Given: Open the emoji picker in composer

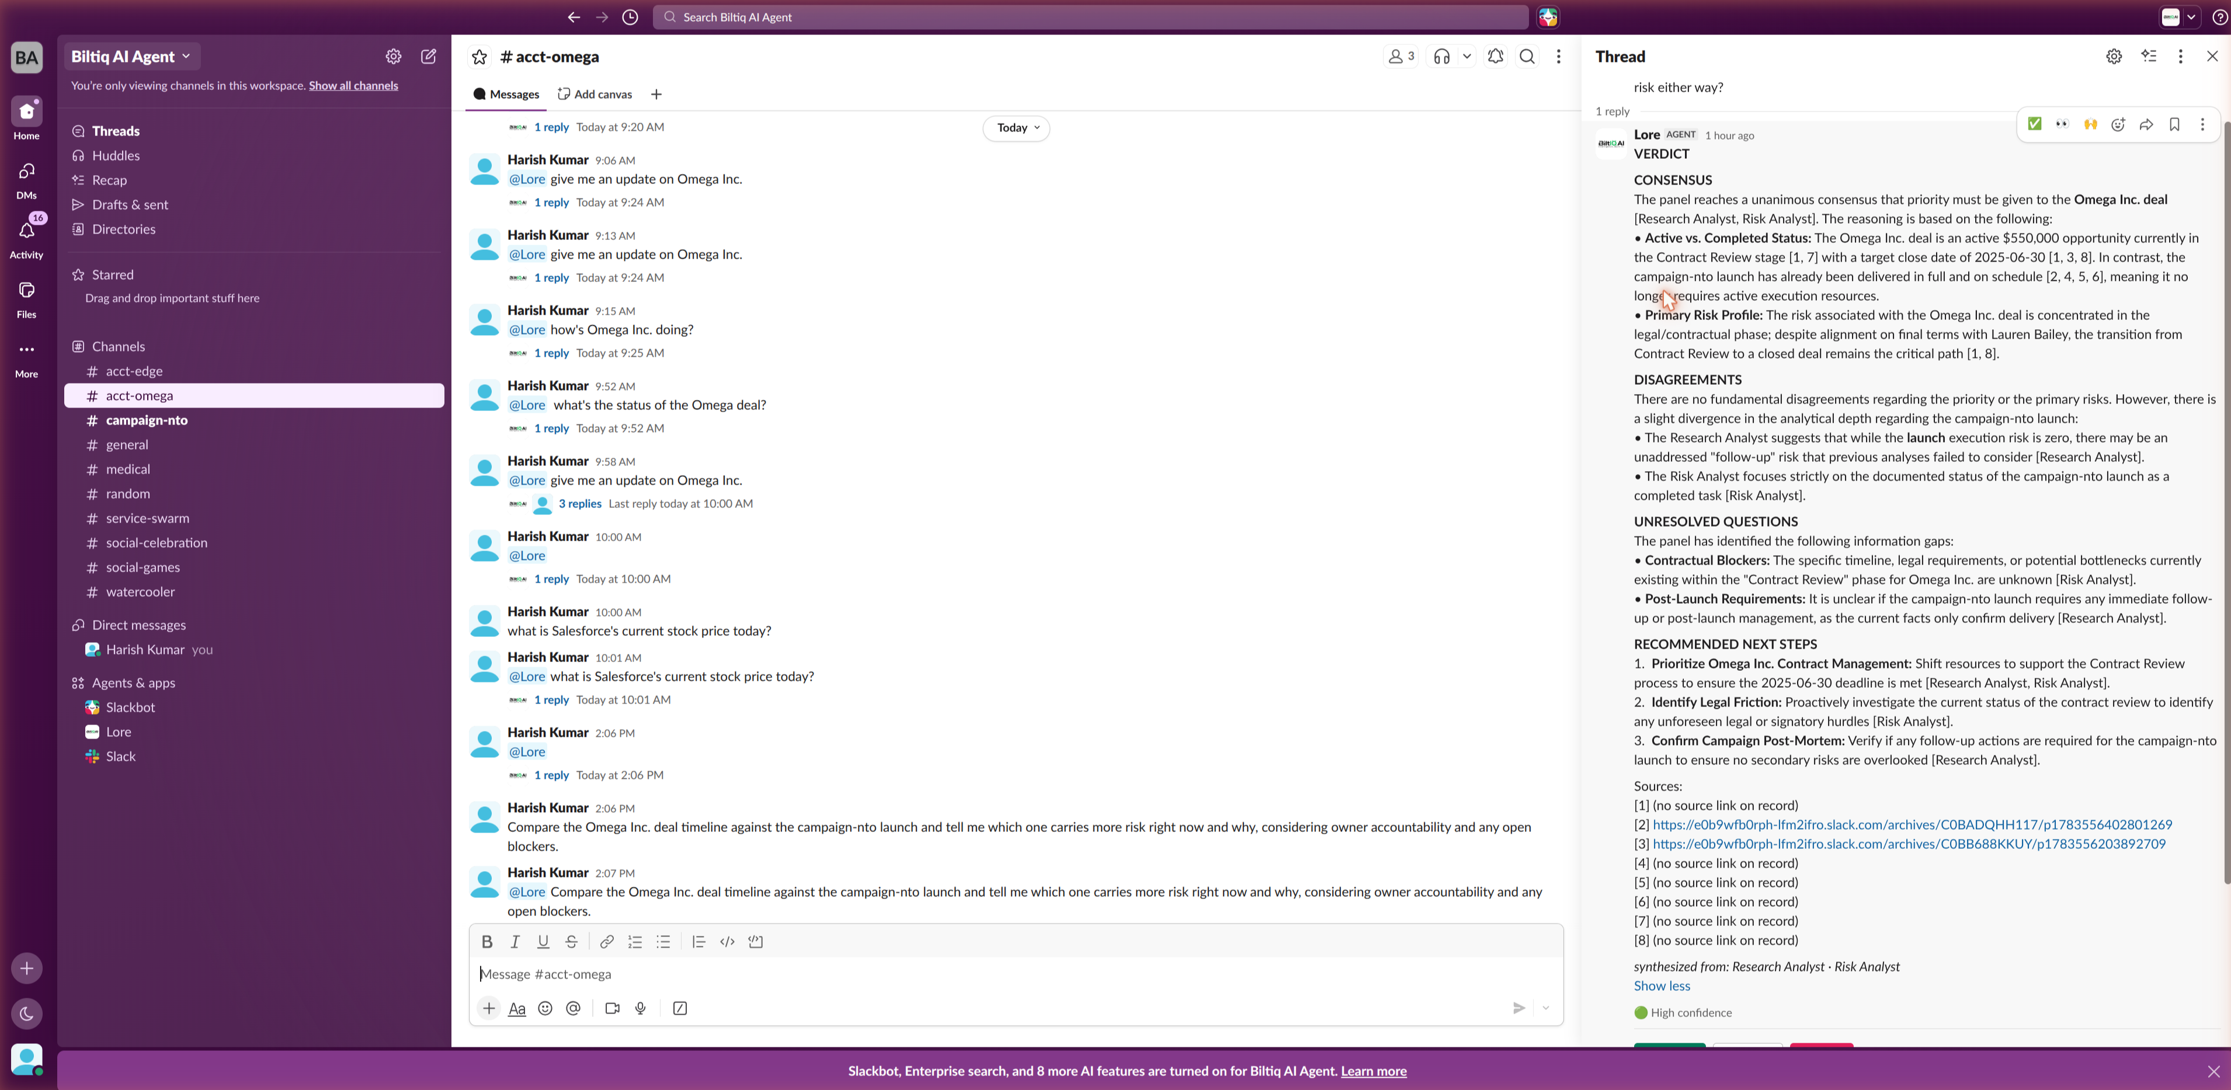Looking at the screenshot, I should 545,1009.
